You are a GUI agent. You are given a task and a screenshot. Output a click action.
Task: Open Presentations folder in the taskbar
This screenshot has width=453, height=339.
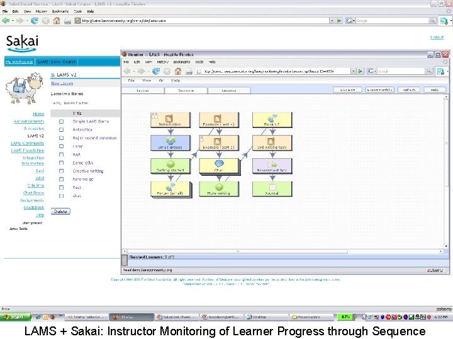tap(311, 317)
